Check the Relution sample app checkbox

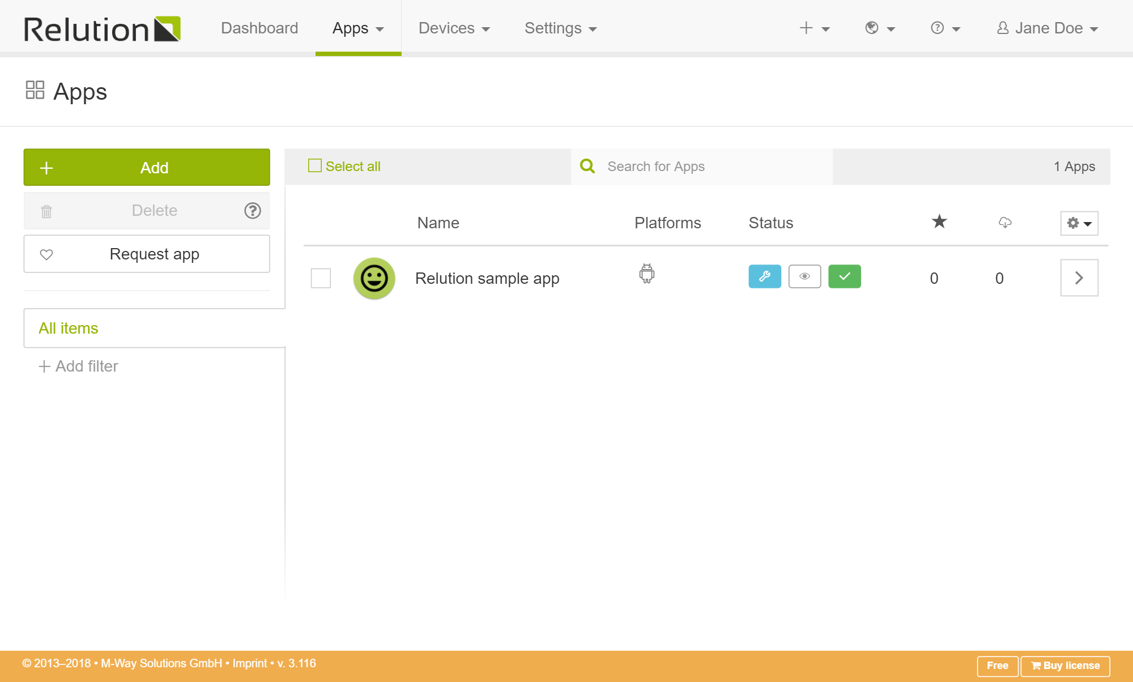321,278
